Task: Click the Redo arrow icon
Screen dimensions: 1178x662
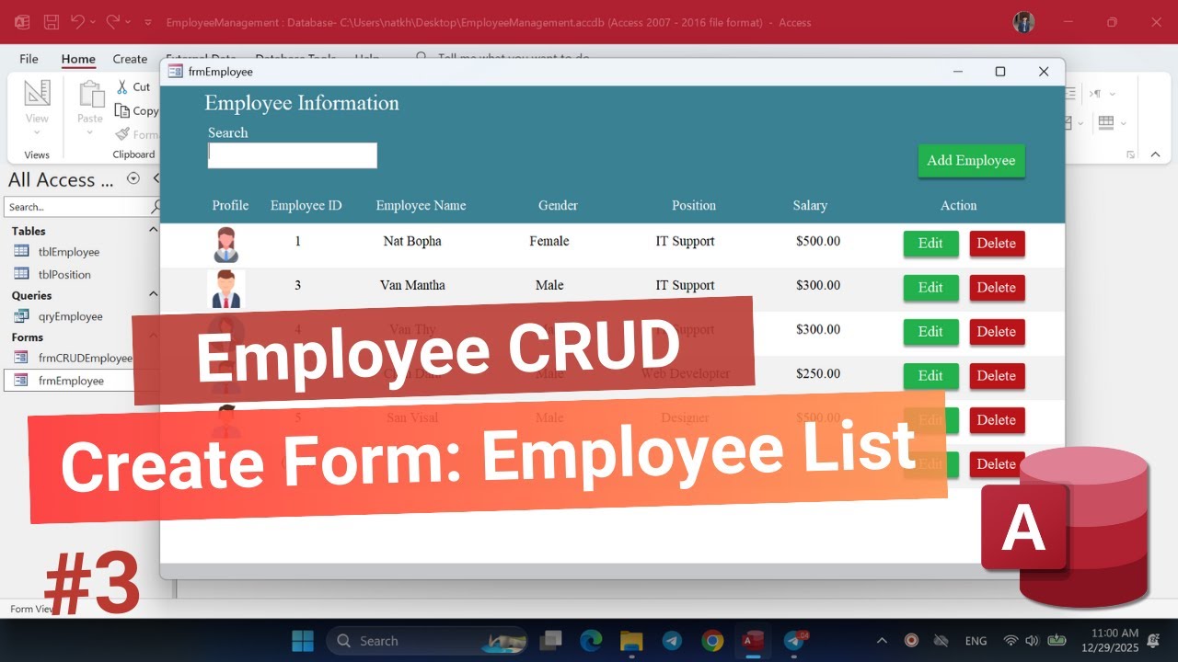Action: pos(112,21)
